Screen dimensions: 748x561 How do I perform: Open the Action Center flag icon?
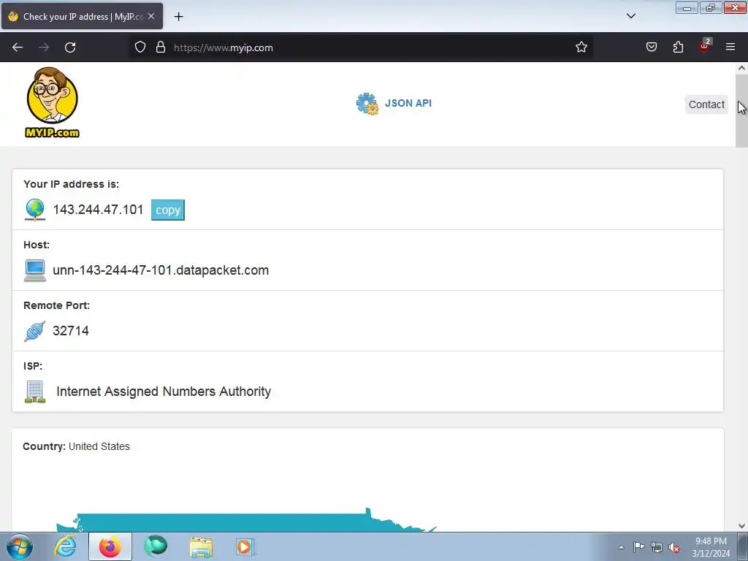638,547
